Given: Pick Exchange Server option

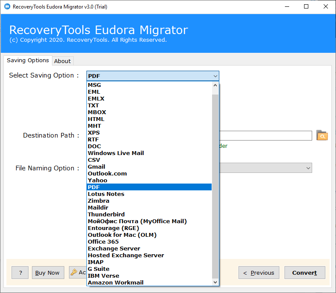Looking at the screenshot, I should [149, 249].
